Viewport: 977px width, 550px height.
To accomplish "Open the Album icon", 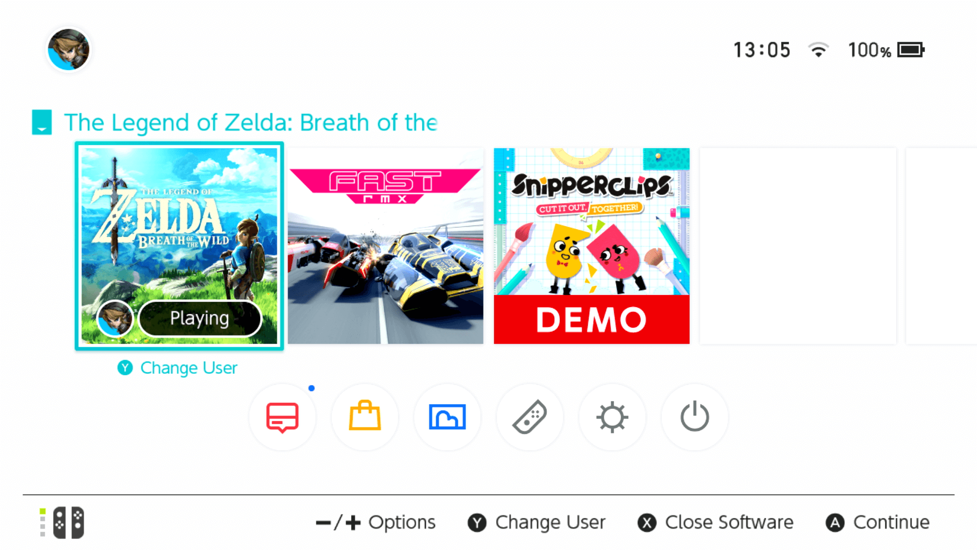I will coord(447,417).
